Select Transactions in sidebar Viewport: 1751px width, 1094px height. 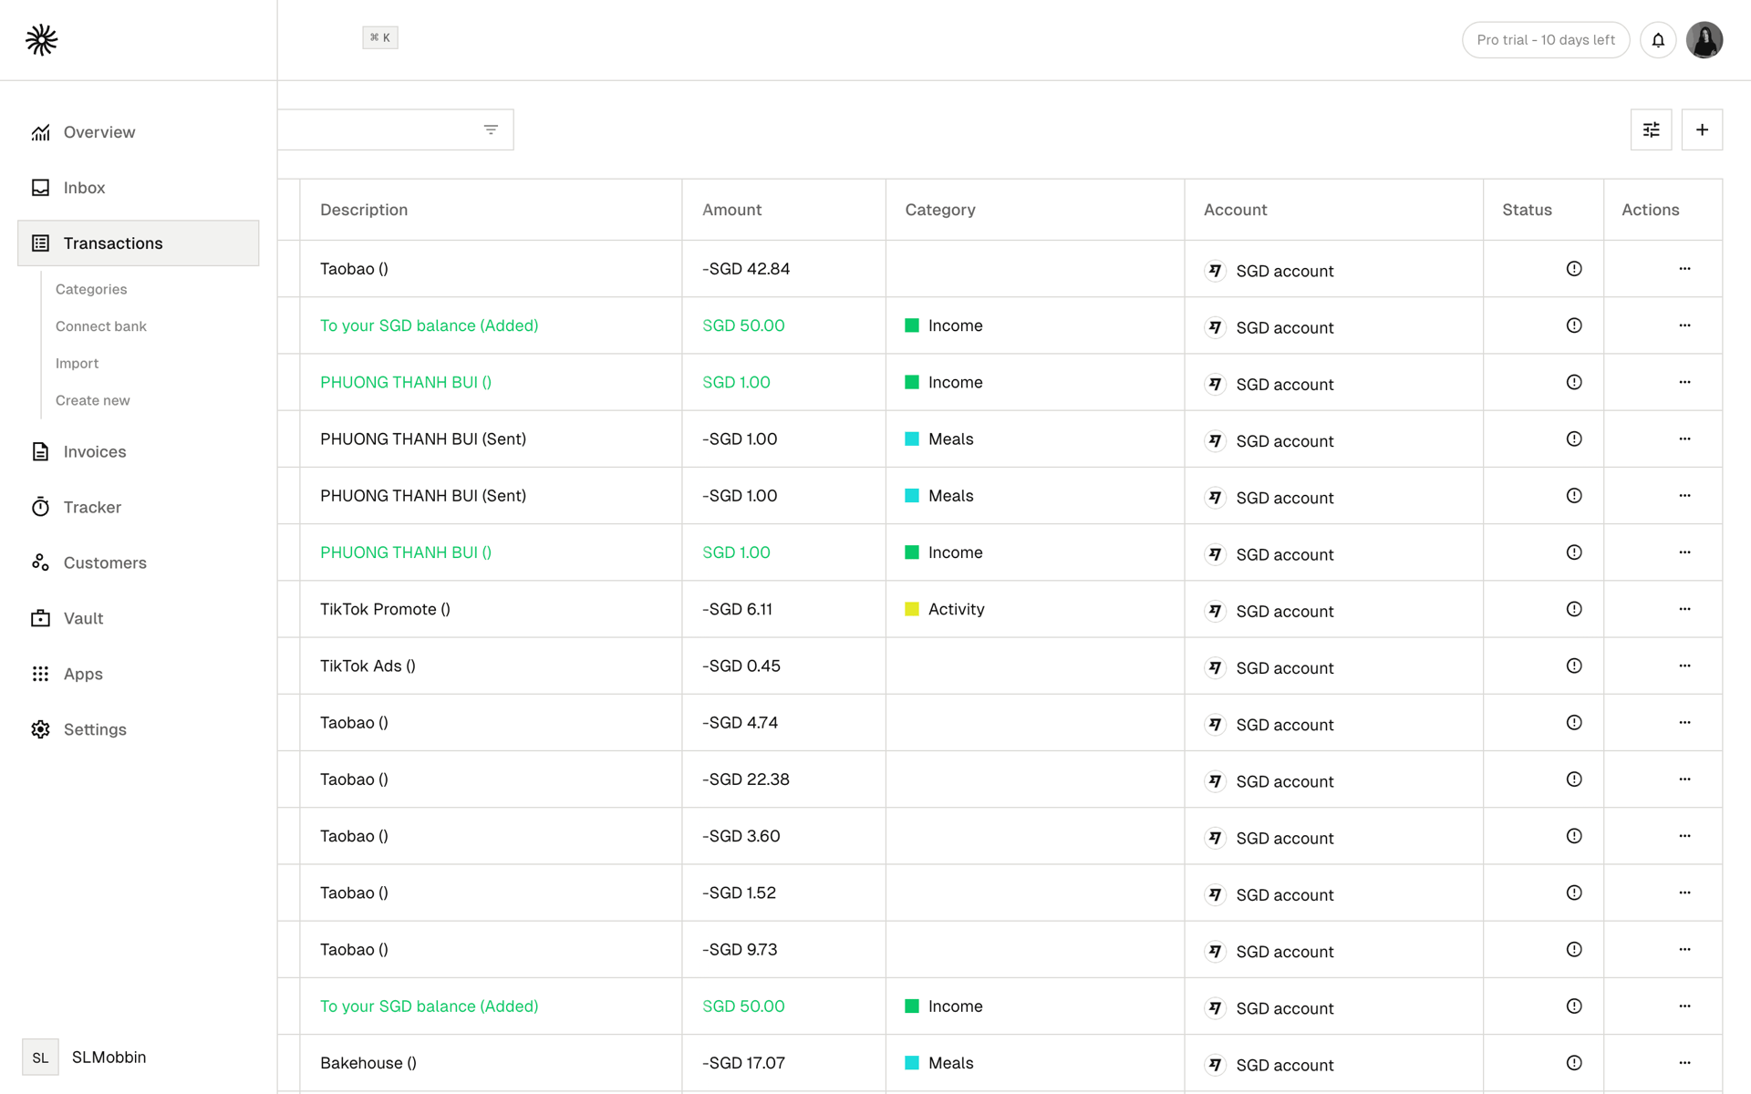tap(139, 243)
